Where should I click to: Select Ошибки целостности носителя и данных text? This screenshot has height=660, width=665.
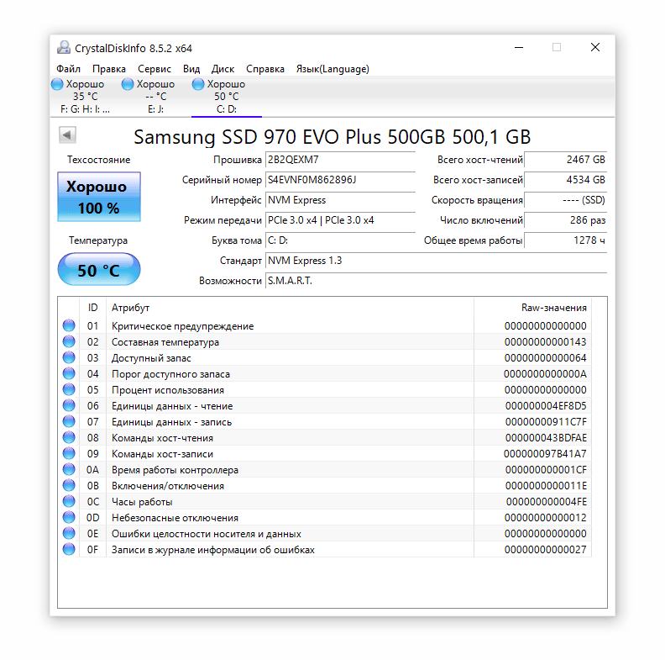tap(206, 534)
